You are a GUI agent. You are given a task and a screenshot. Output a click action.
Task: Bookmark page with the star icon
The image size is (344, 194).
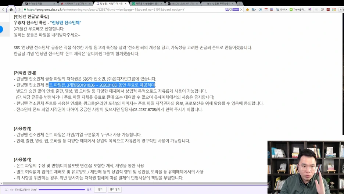[247, 10]
